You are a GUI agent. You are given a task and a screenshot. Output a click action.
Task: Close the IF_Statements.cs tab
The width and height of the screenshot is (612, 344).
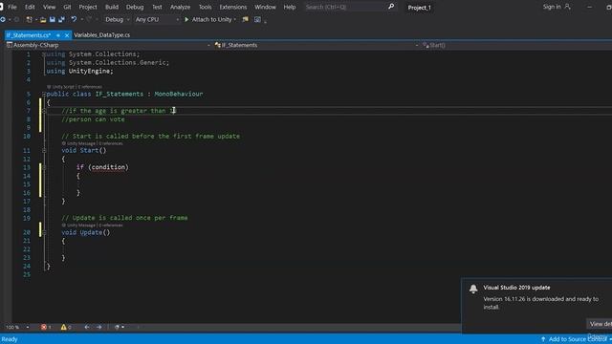coord(67,35)
